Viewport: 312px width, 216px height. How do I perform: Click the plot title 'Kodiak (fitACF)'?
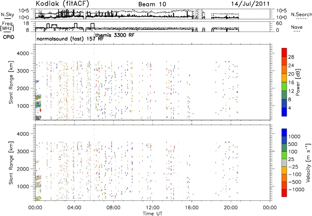click(62, 4)
